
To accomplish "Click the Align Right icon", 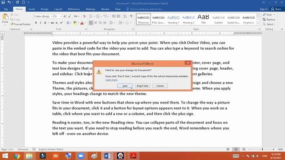I will pyautogui.click(x=100, y=23).
